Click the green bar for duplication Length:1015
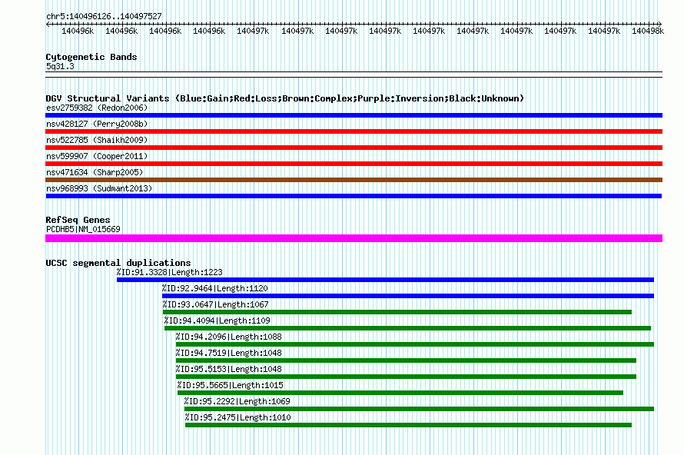Image resolution: width=684 pixels, height=455 pixels. pyautogui.click(x=400, y=393)
